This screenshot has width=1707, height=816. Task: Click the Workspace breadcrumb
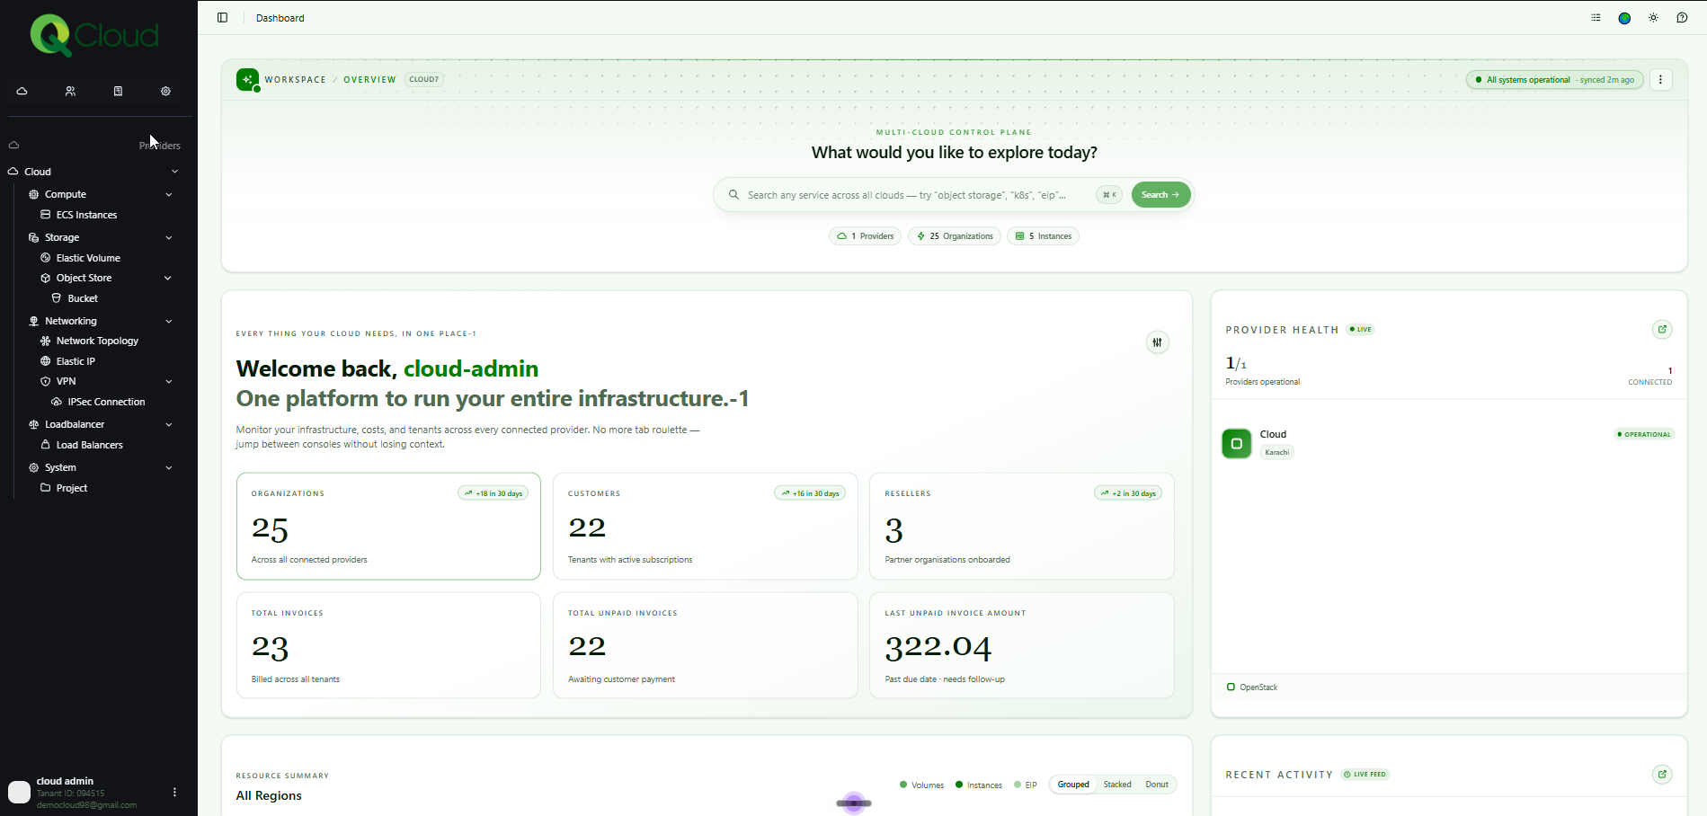(295, 80)
